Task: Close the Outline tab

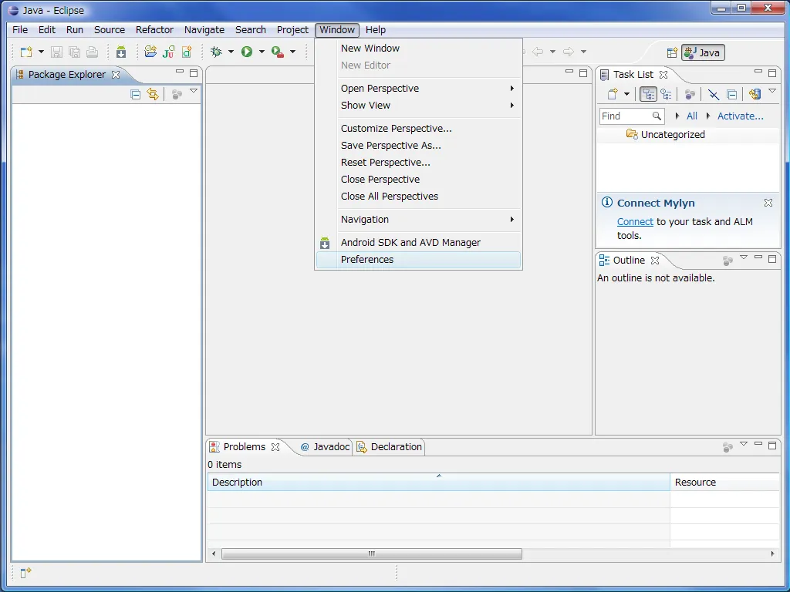Action: pos(655,261)
